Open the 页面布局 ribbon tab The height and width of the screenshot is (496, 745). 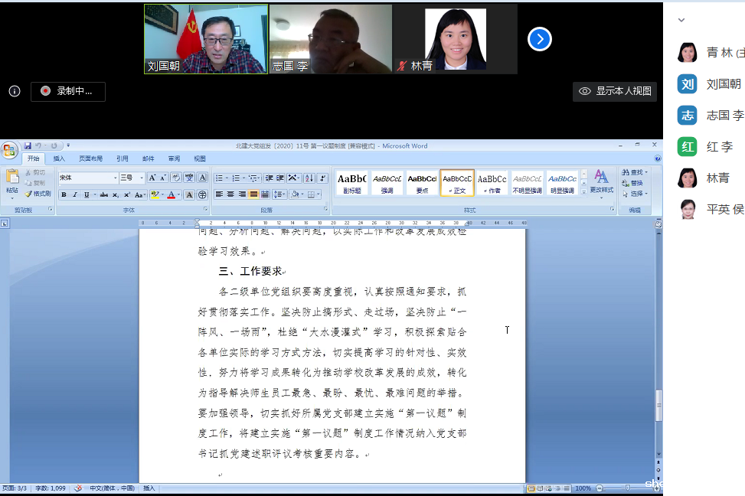pos(90,158)
